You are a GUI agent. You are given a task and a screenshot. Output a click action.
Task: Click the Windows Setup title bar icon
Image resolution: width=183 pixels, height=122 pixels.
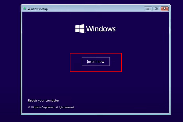coord(25,9)
